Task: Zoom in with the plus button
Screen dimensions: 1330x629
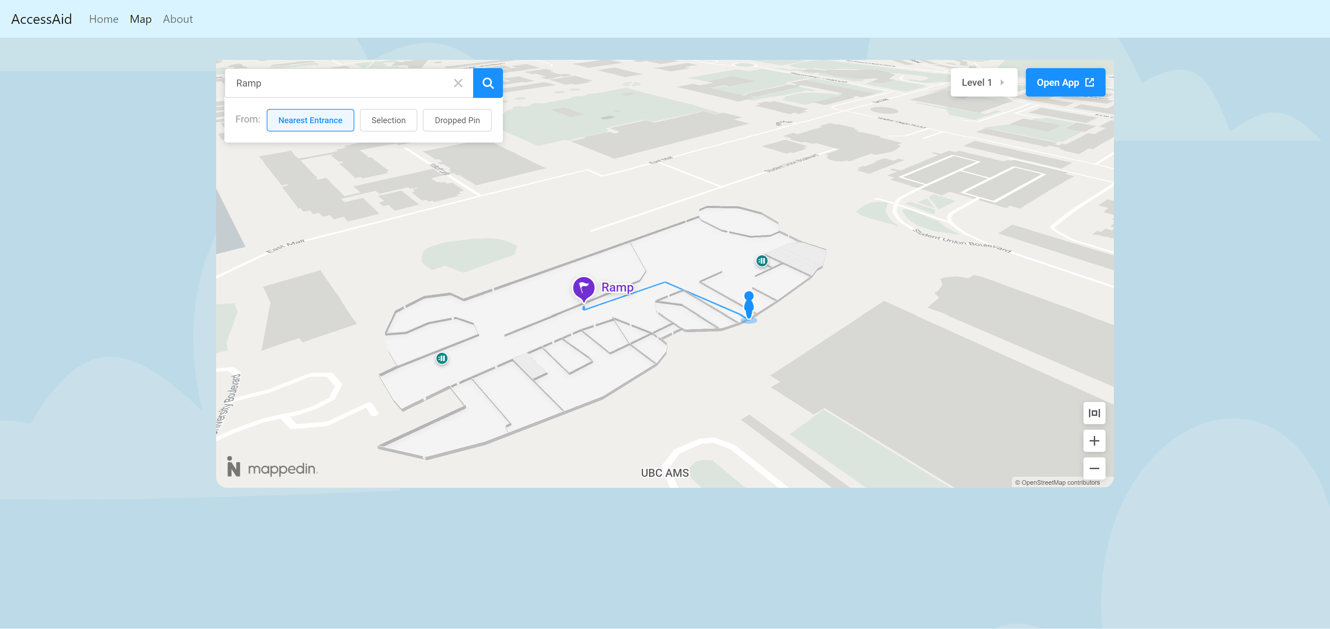Action: point(1093,441)
